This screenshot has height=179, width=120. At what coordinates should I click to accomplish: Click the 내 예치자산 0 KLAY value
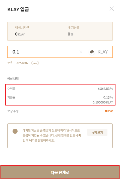[x=20, y=34]
